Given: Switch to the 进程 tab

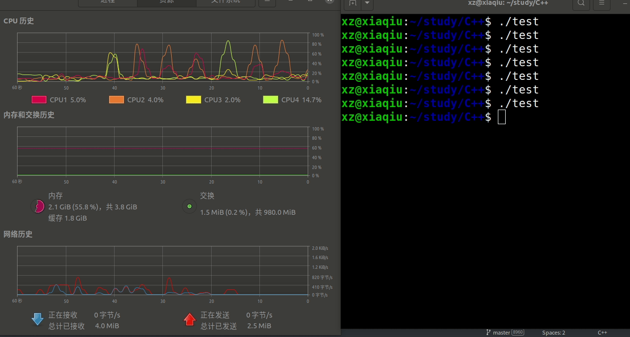Looking at the screenshot, I should click(108, 2).
